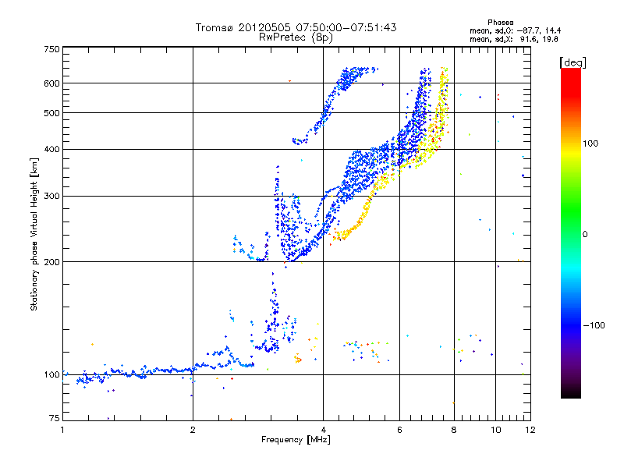Click the y-axis tick label '200'

click(51, 262)
